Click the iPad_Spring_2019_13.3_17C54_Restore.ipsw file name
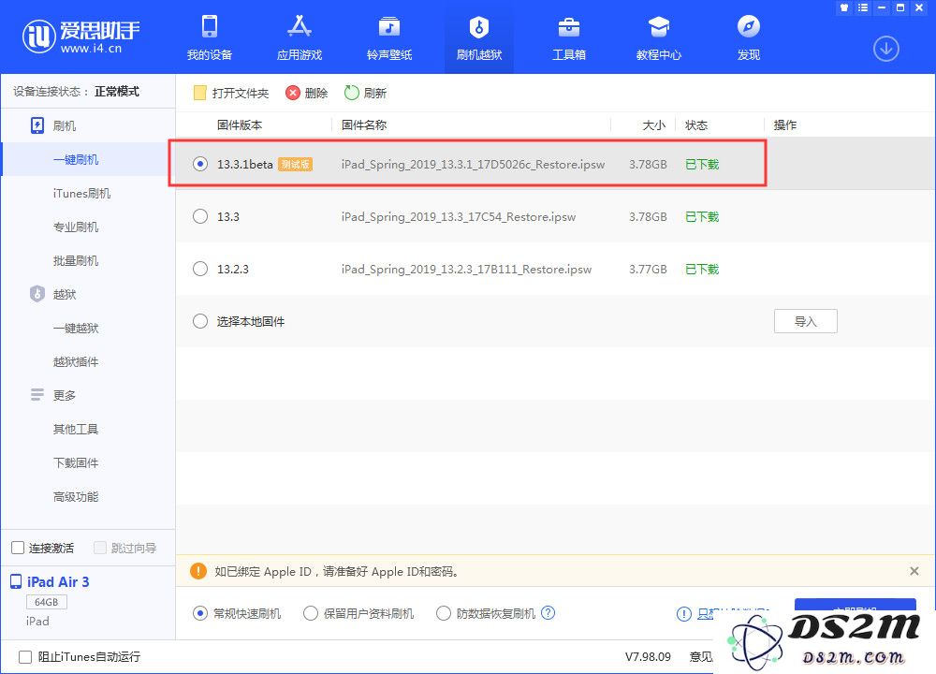This screenshot has height=674, width=936. coord(459,216)
